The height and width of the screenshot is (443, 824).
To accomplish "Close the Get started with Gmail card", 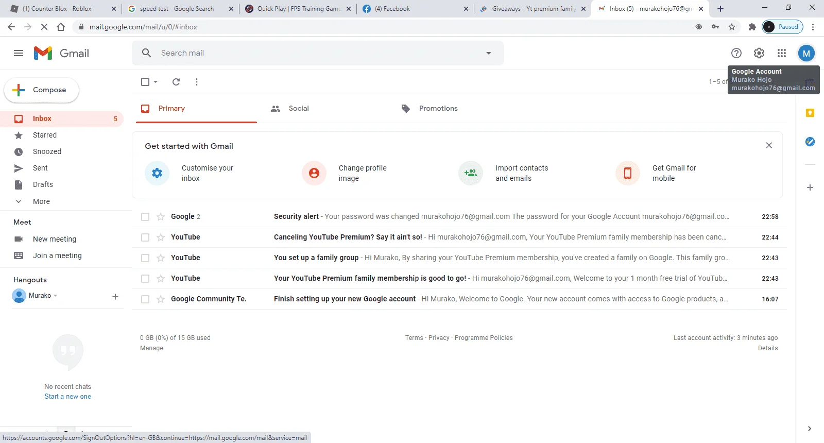I will 769,145.
